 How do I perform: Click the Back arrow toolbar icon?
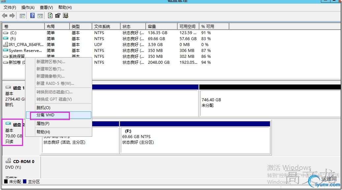pyautogui.click(x=5, y=16)
